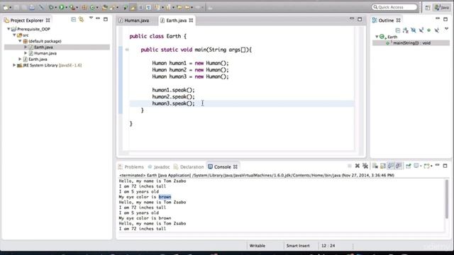Image resolution: width=454 pixels, height=255 pixels.
Task: Click the Open Type toolbar icon
Action: click(104, 8)
